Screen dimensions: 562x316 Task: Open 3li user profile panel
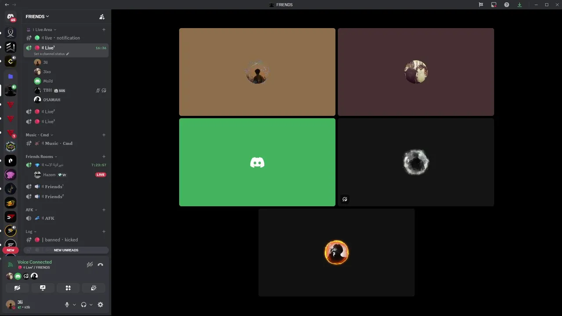tap(20, 305)
